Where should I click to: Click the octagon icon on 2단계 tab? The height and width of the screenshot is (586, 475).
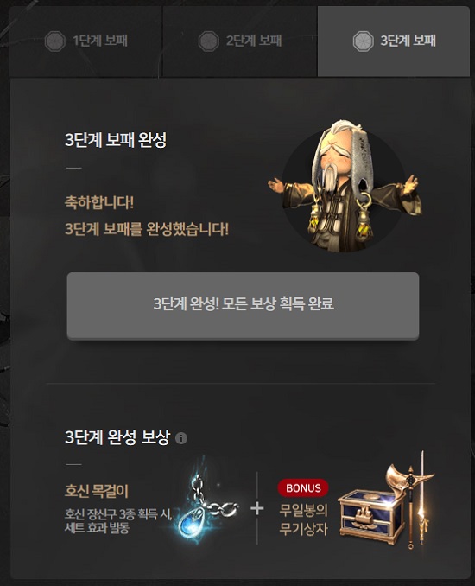[209, 41]
